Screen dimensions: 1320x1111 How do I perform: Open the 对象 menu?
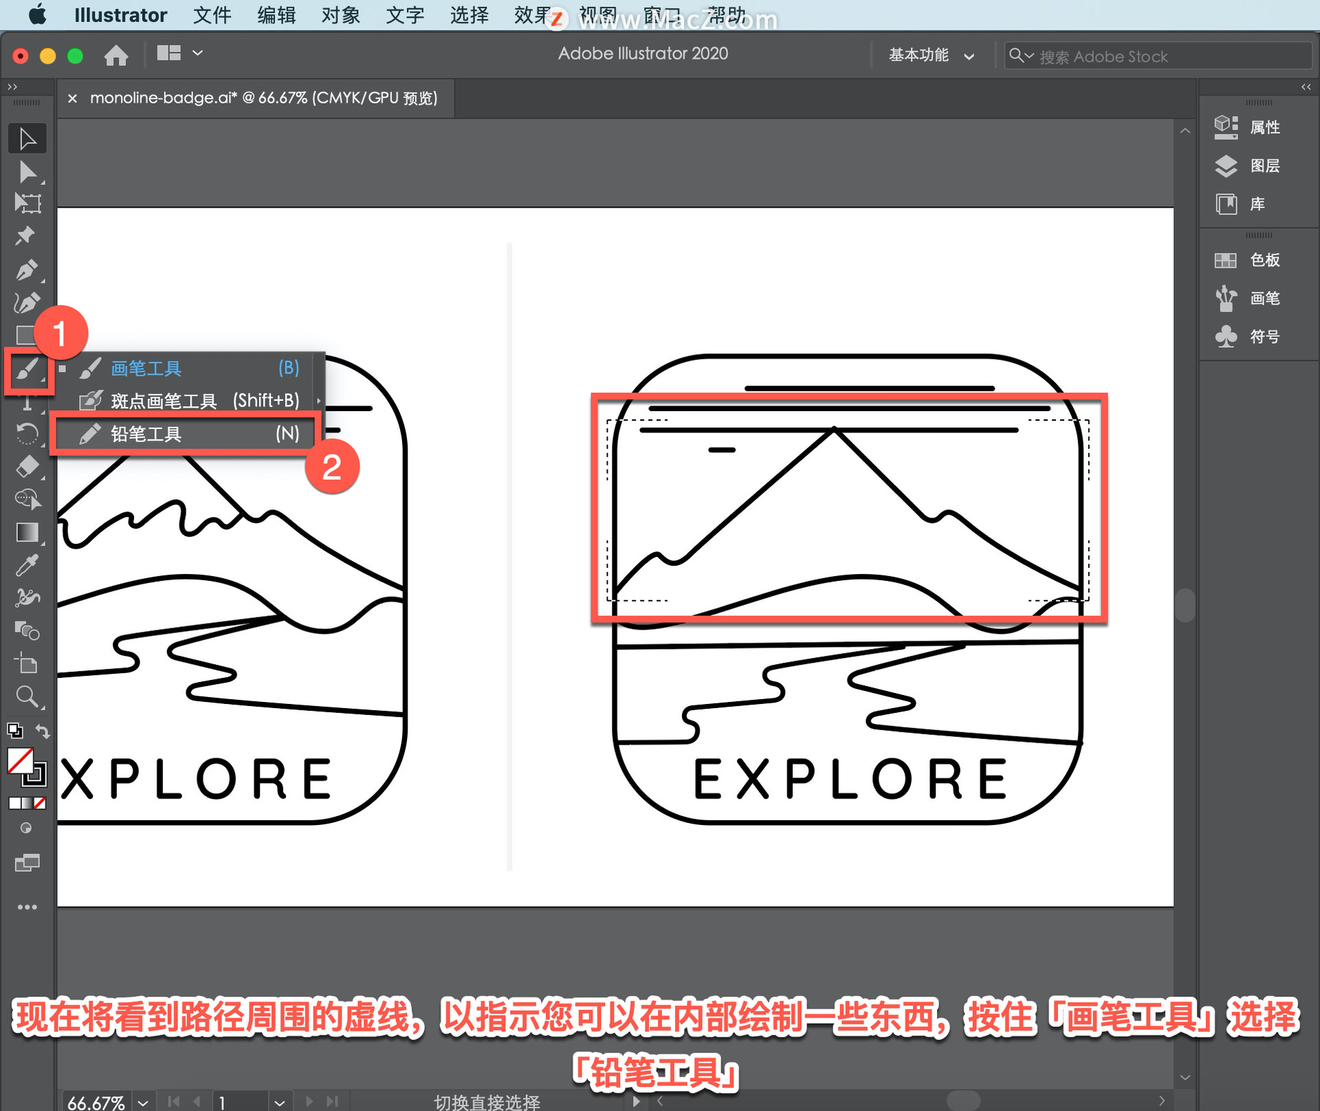coord(340,14)
